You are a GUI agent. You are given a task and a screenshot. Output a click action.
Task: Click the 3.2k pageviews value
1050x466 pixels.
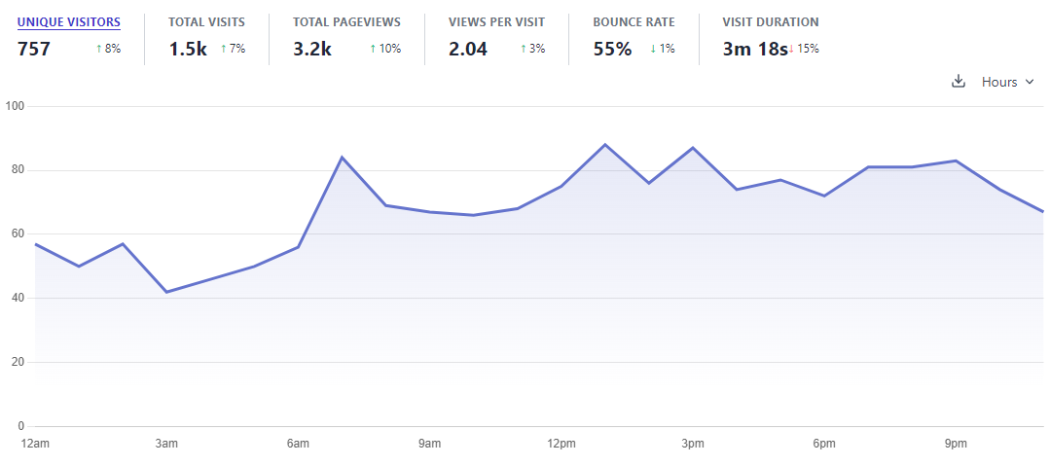pyautogui.click(x=312, y=49)
